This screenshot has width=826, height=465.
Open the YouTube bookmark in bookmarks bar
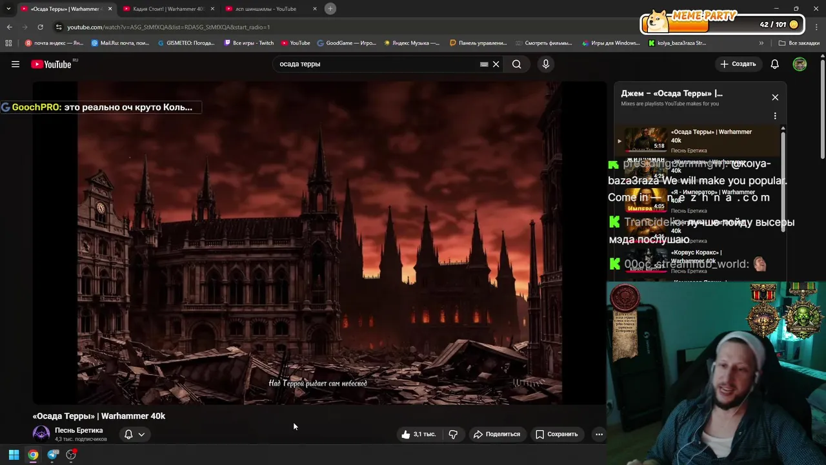(x=295, y=43)
